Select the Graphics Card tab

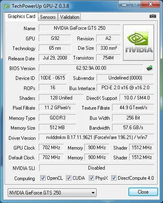(21, 16)
